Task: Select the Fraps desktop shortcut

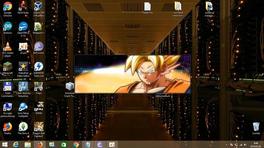Action: [38, 88]
